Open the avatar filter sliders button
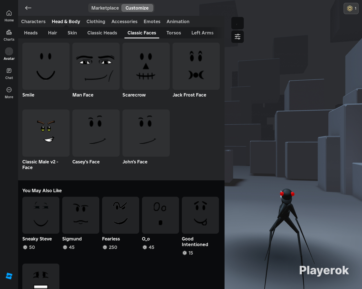The width and height of the screenshot is (362, 289). [237, 37]
